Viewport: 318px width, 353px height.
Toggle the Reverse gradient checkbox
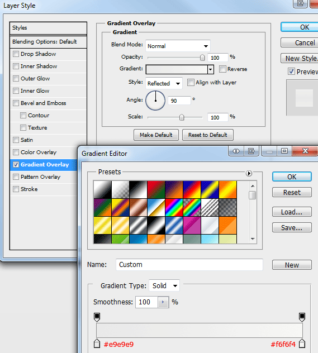[x=222, y=69]
